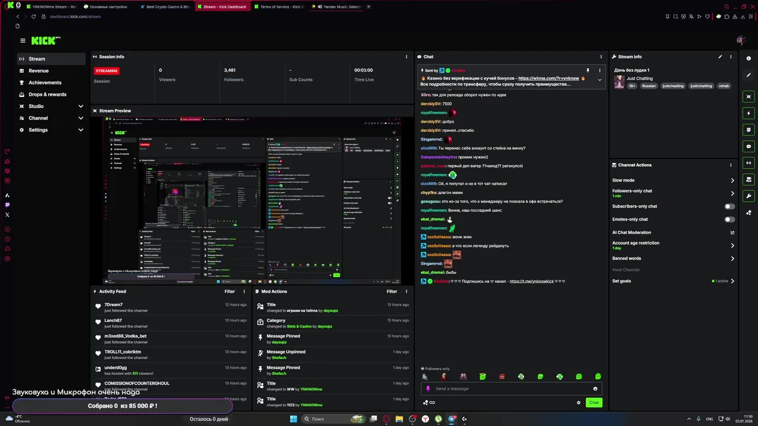The height and width of the screenshot is (426, 758).
Task: Open Mod Actions filter
Action: [x=392, y=292]
